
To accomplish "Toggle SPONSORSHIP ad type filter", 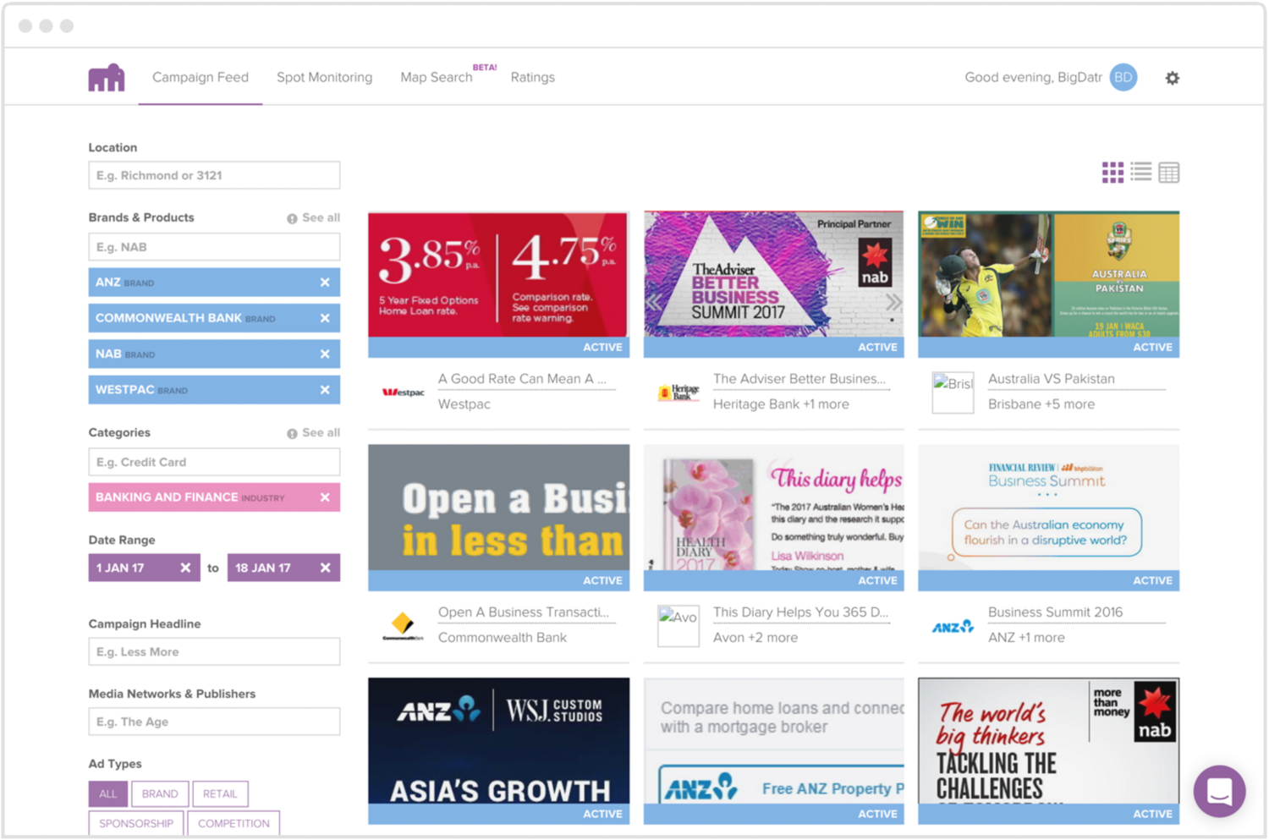I will [136, 823].
